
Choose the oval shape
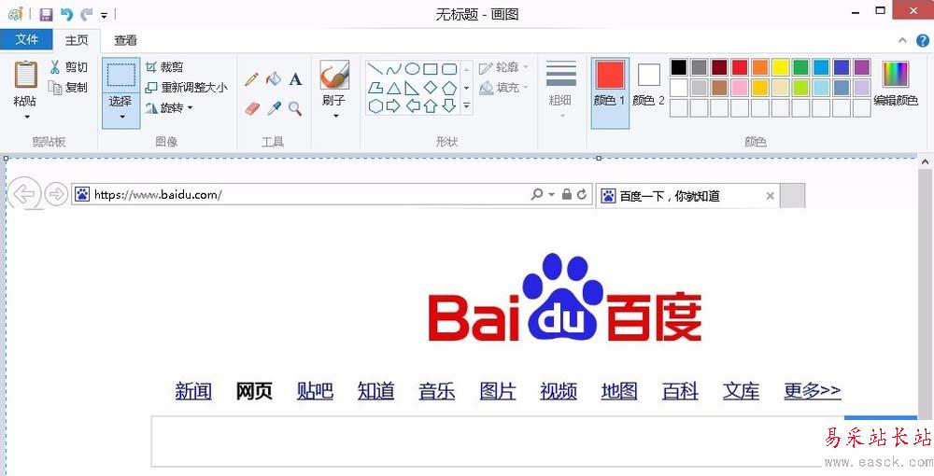pos(412,69)
